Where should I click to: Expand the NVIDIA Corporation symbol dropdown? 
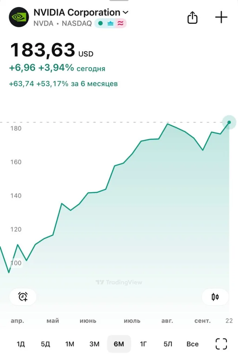(x=125, y=12)
